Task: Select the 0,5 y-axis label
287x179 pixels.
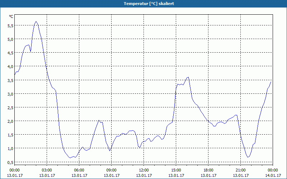Action: pos(10,163)
